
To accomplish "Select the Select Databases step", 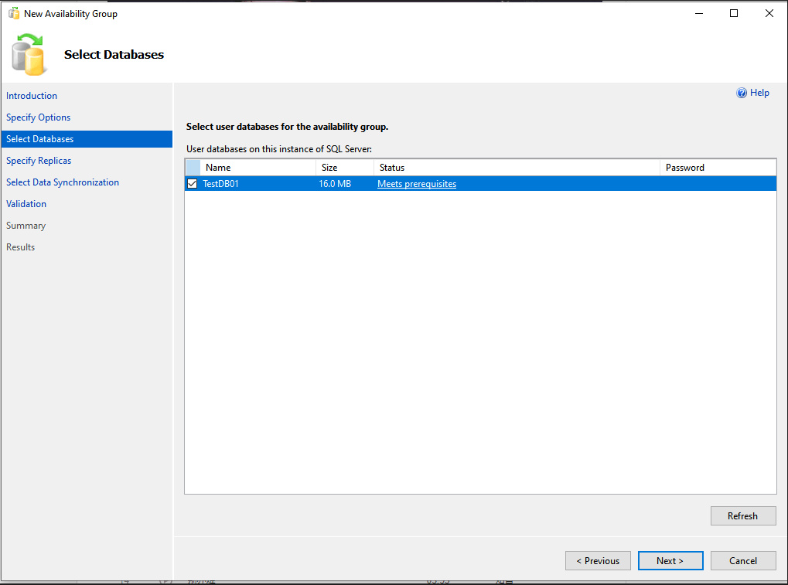I will (x=40, y=139).
